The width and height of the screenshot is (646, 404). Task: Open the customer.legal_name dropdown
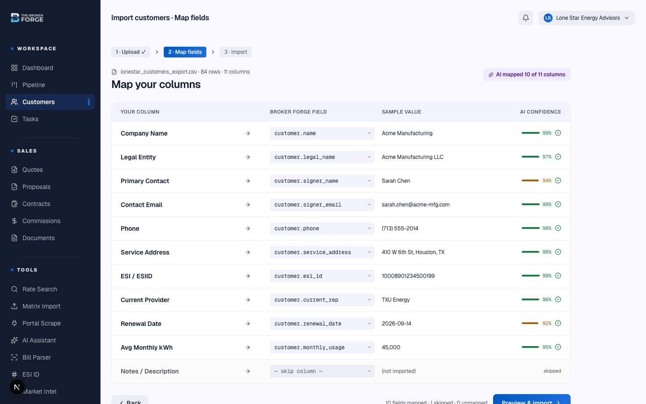click(x=322, y=157)
